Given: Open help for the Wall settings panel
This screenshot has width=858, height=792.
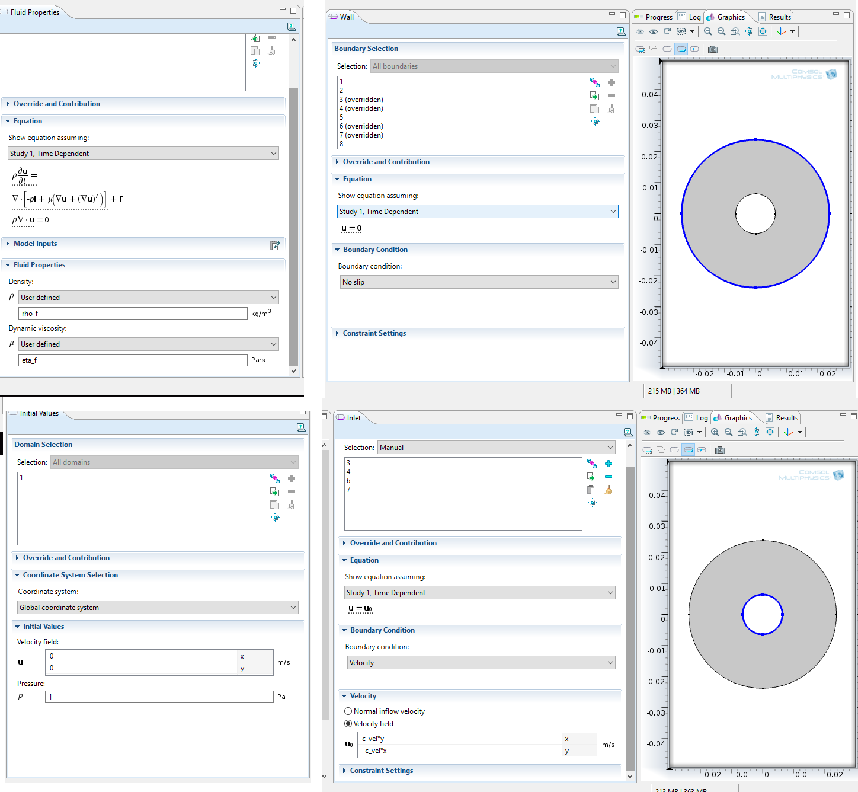Looking at the screenshot, I should click(620, 31).
